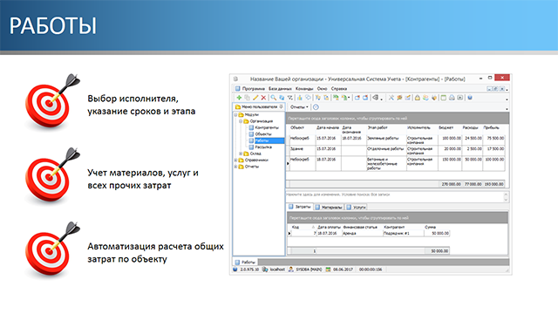Click the green plus Add record icon
The height and width of the screenshot is (314, 558).
coord(239,98)
